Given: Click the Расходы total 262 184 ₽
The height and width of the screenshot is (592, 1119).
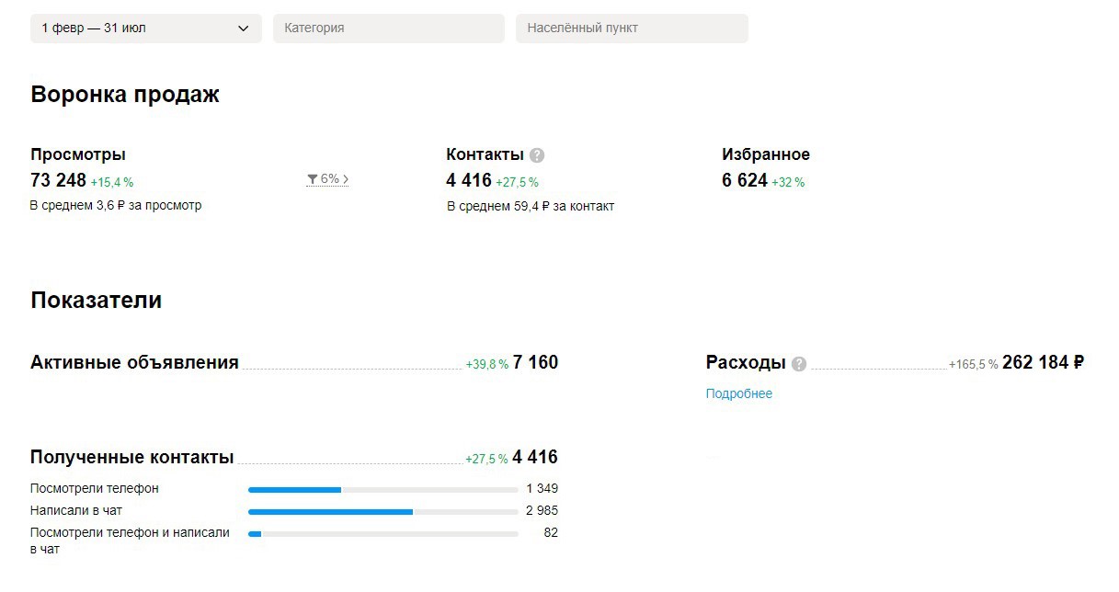Looking at the screenshot, I should (x=1043, y=362).
